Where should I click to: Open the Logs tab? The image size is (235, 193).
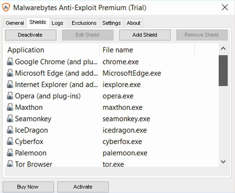[58, 23]
